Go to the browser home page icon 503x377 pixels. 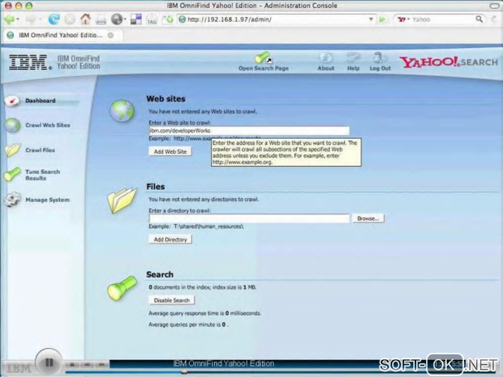tap(85, 19)
